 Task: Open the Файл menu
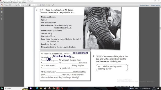pos(2,3)
